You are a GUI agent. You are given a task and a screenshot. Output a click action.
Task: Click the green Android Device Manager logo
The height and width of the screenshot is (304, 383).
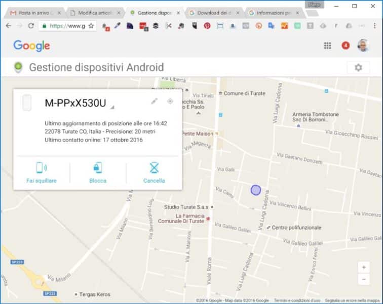tap(18, 67)
